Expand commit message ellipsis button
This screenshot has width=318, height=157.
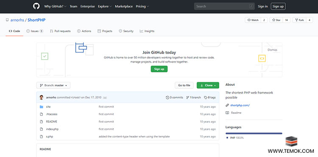point(105,97)
